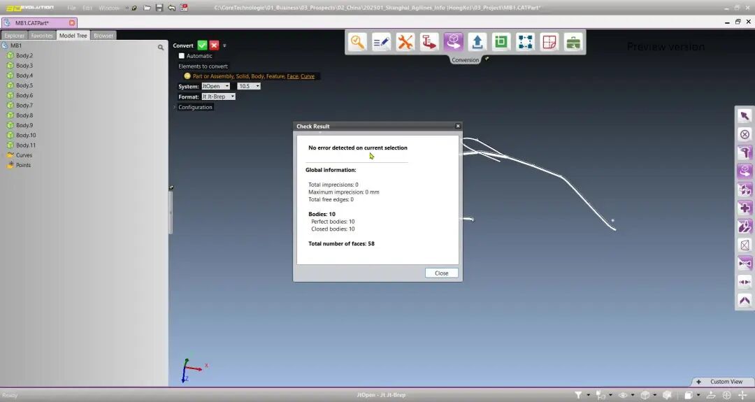This screenshot has width=755, height=402.
Task: Click the red transformation arrow toolbar icon
Action: click(429, 42)
